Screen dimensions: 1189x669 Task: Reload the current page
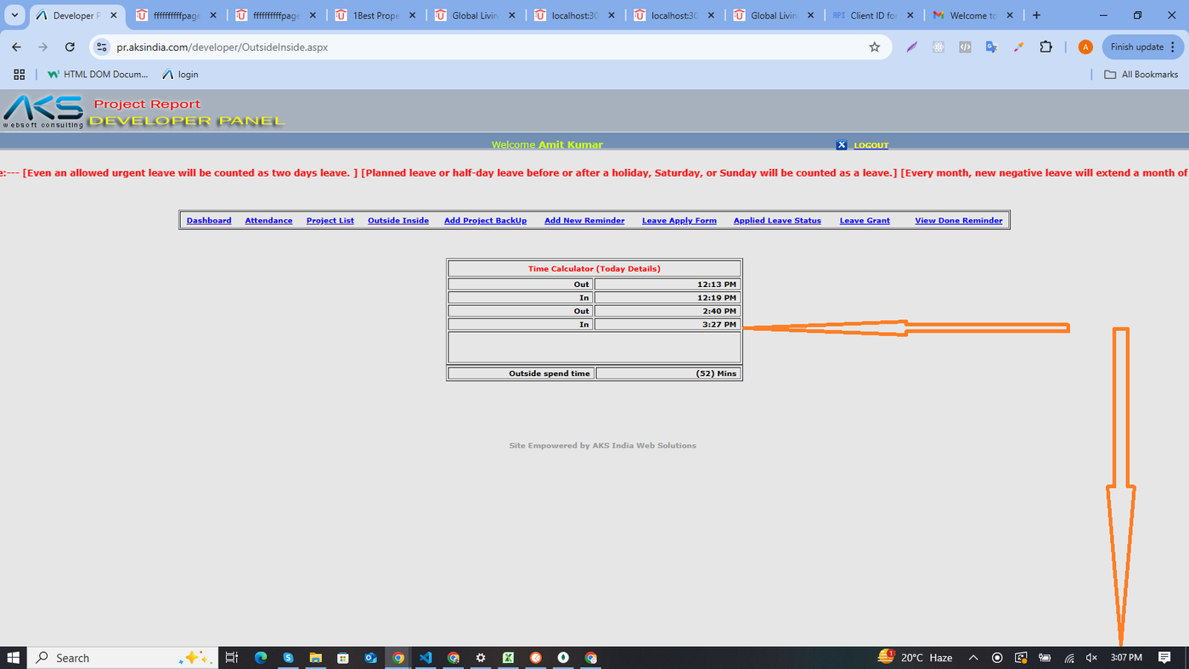[70, 48]
